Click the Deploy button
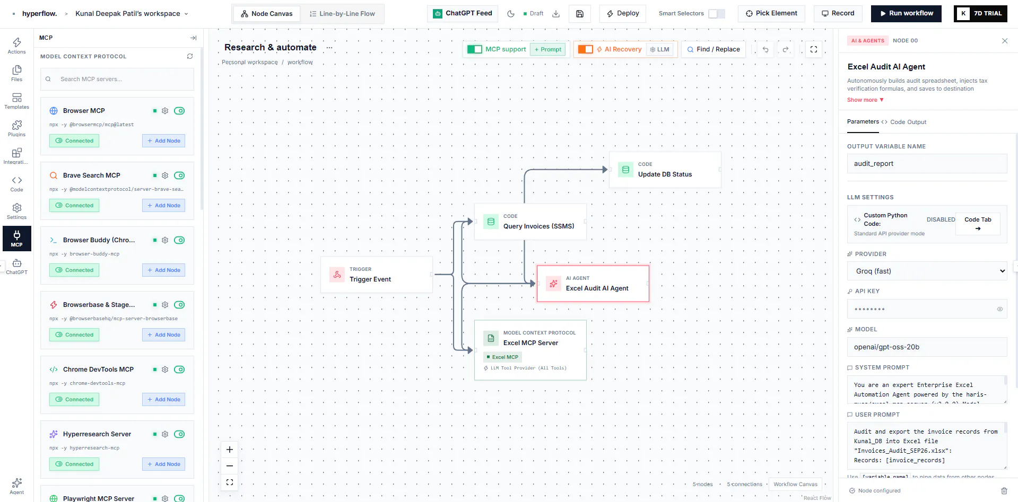 [x=623, y=13]
